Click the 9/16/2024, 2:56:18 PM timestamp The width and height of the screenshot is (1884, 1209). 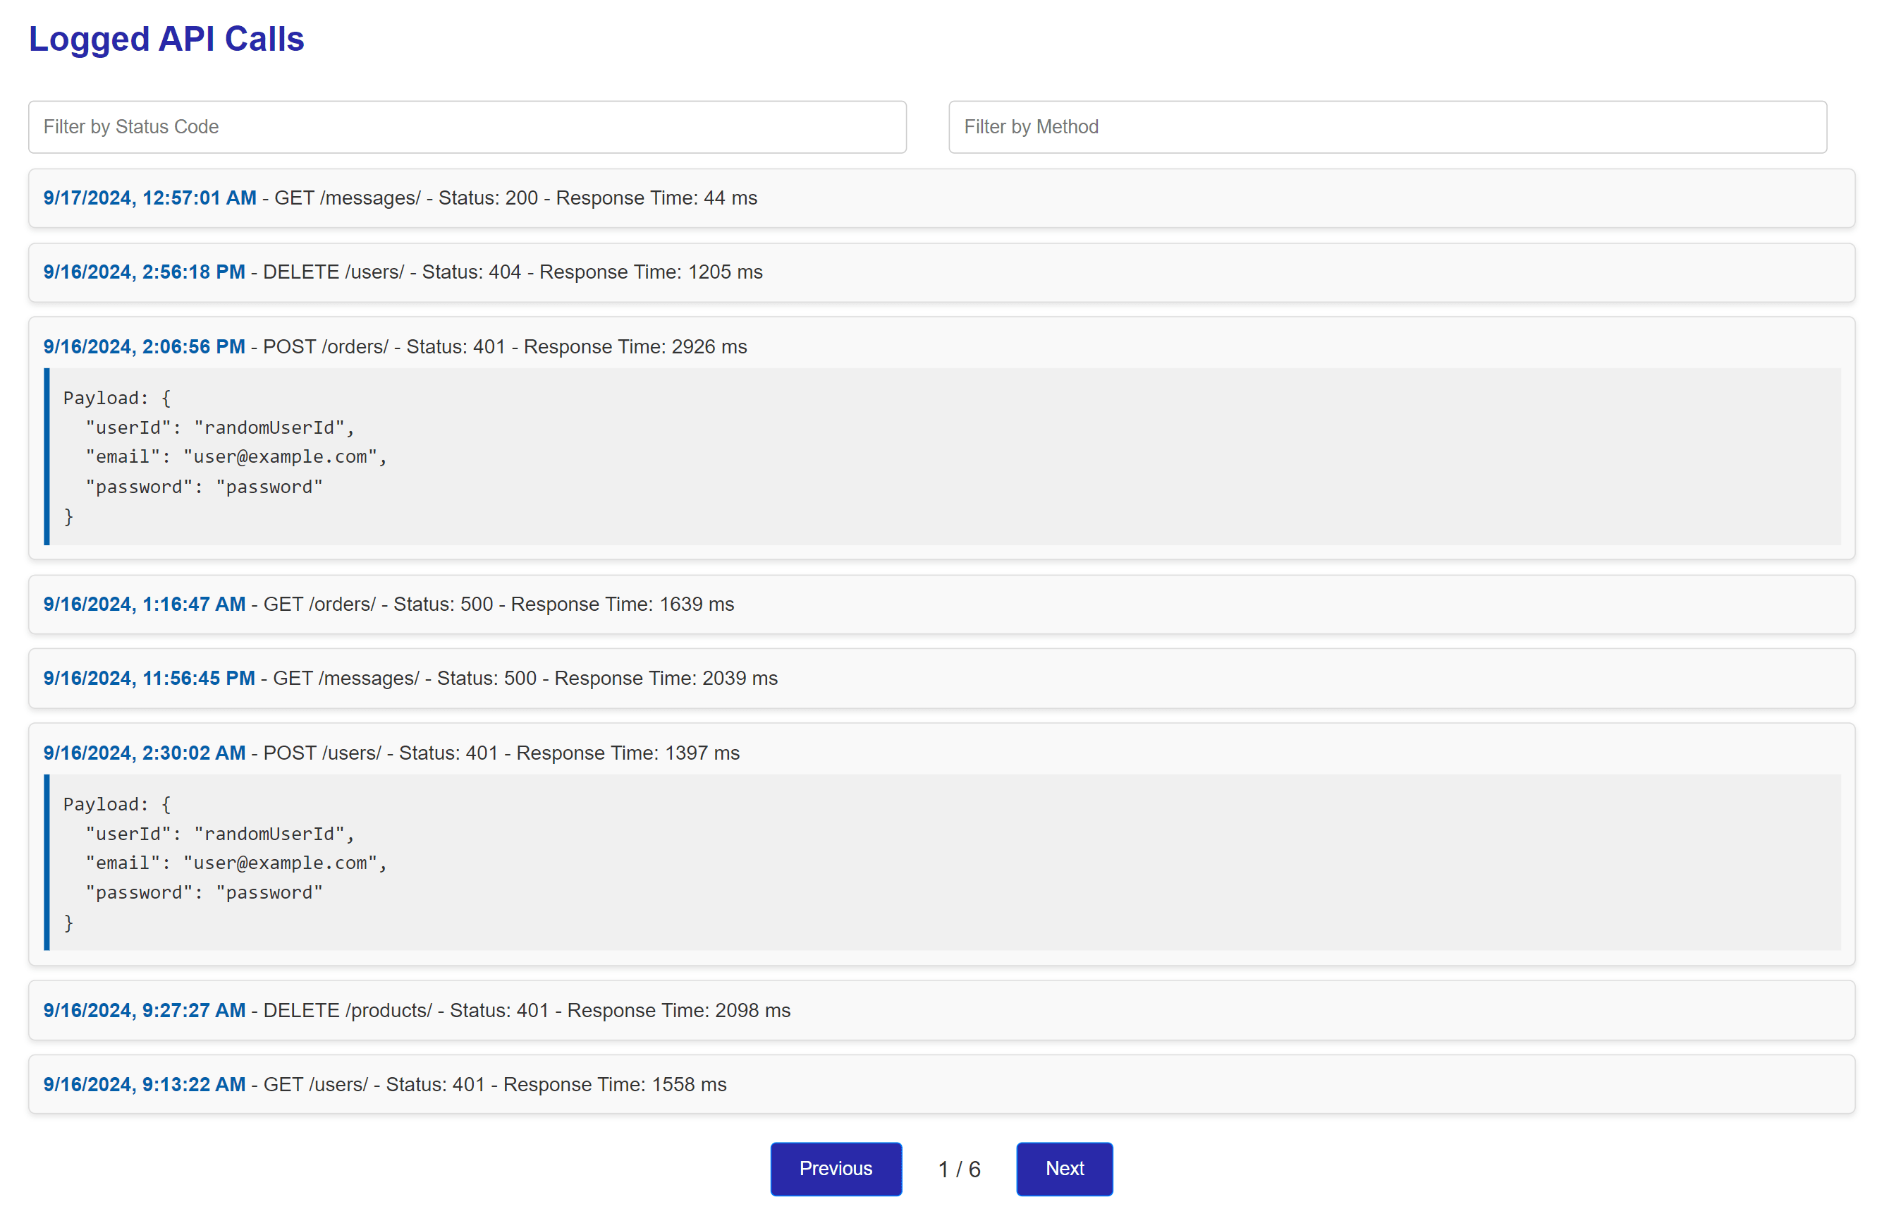pyautogui.click(x=144, y=272)
